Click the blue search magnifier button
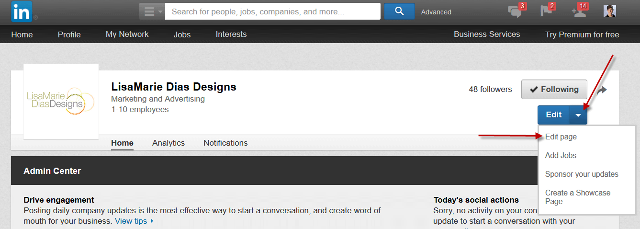640x229 pixels. [x=399, y=11]
